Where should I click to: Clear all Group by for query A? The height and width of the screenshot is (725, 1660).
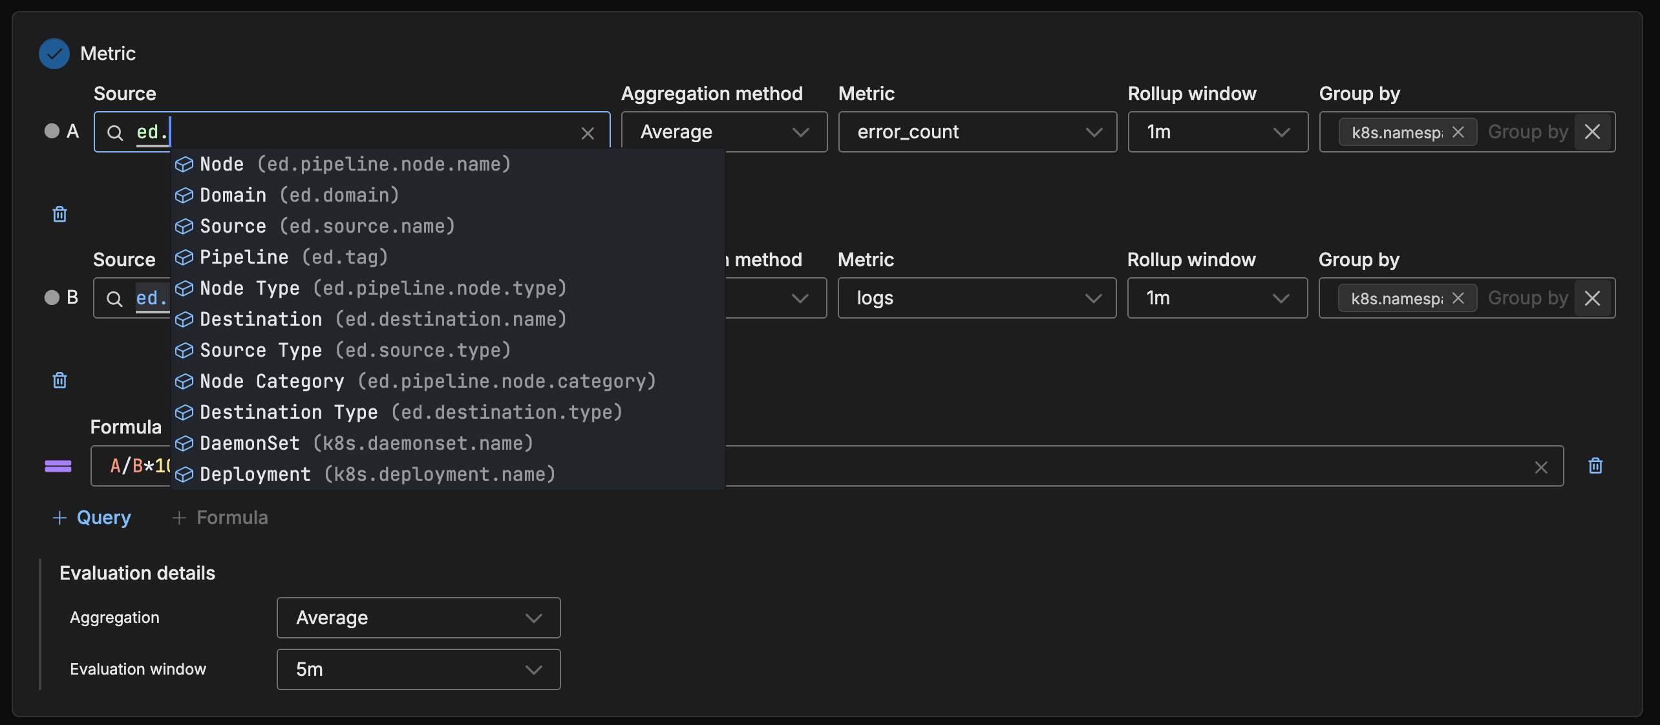click(1592, 132)
